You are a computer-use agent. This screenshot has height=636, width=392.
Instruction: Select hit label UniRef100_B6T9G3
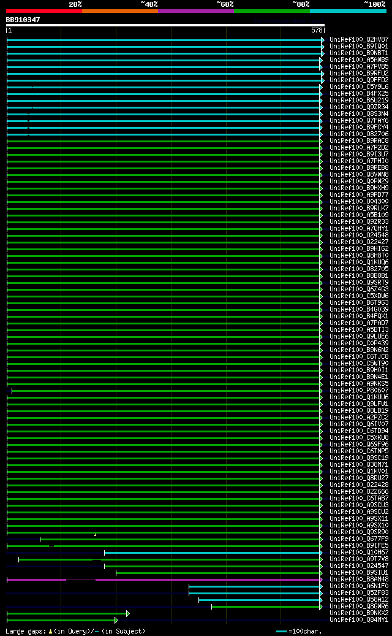[359, 302]
